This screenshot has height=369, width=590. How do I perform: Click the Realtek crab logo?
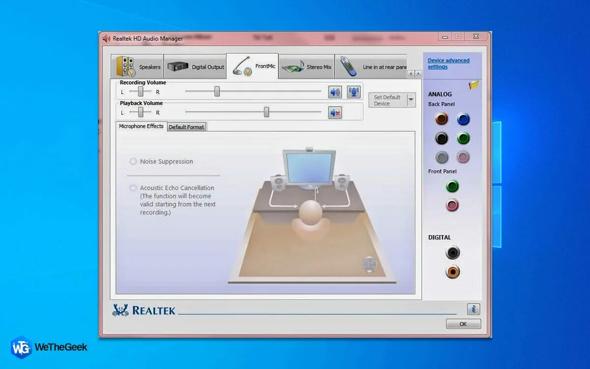[120, 310]
